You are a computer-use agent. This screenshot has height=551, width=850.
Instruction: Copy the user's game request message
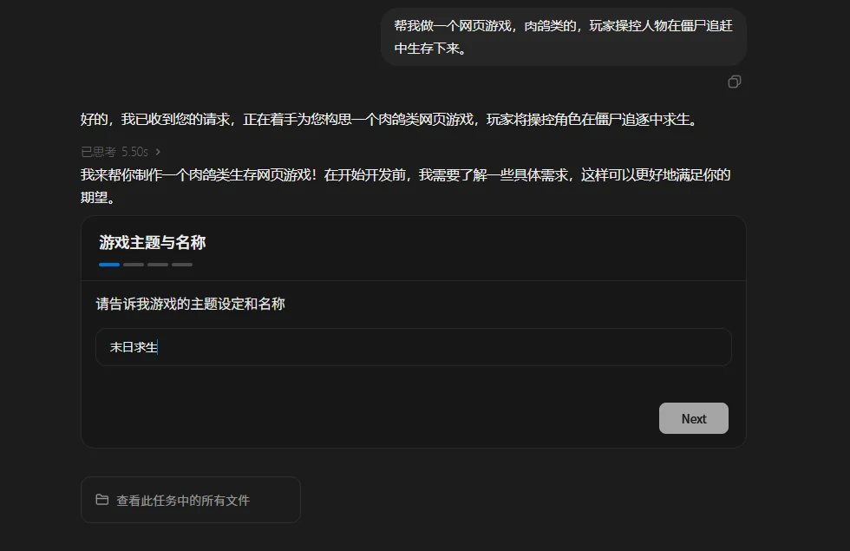coord(735,82)
